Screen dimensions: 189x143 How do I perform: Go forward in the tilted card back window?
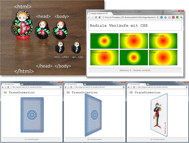point(68,87)
